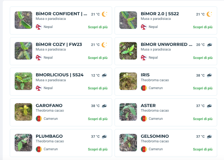Click the GELSOMINO tree title

155,136
